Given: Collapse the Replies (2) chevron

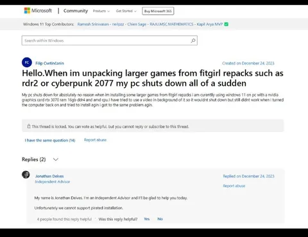Looking at the screenshot, I should pos(56,159).
